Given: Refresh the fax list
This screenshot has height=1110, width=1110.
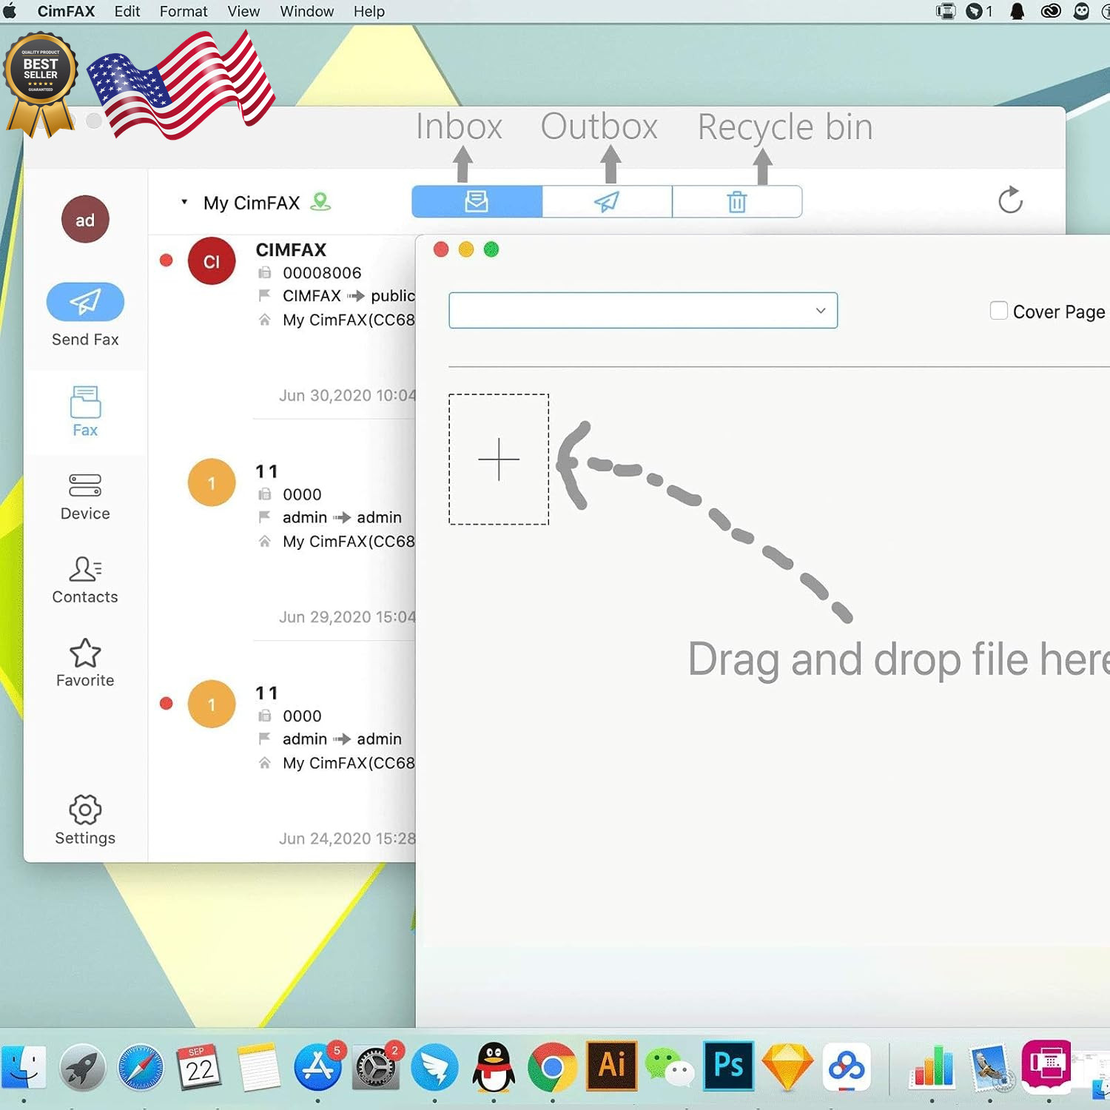Looking at the screenshot, I should (1010, 200).
